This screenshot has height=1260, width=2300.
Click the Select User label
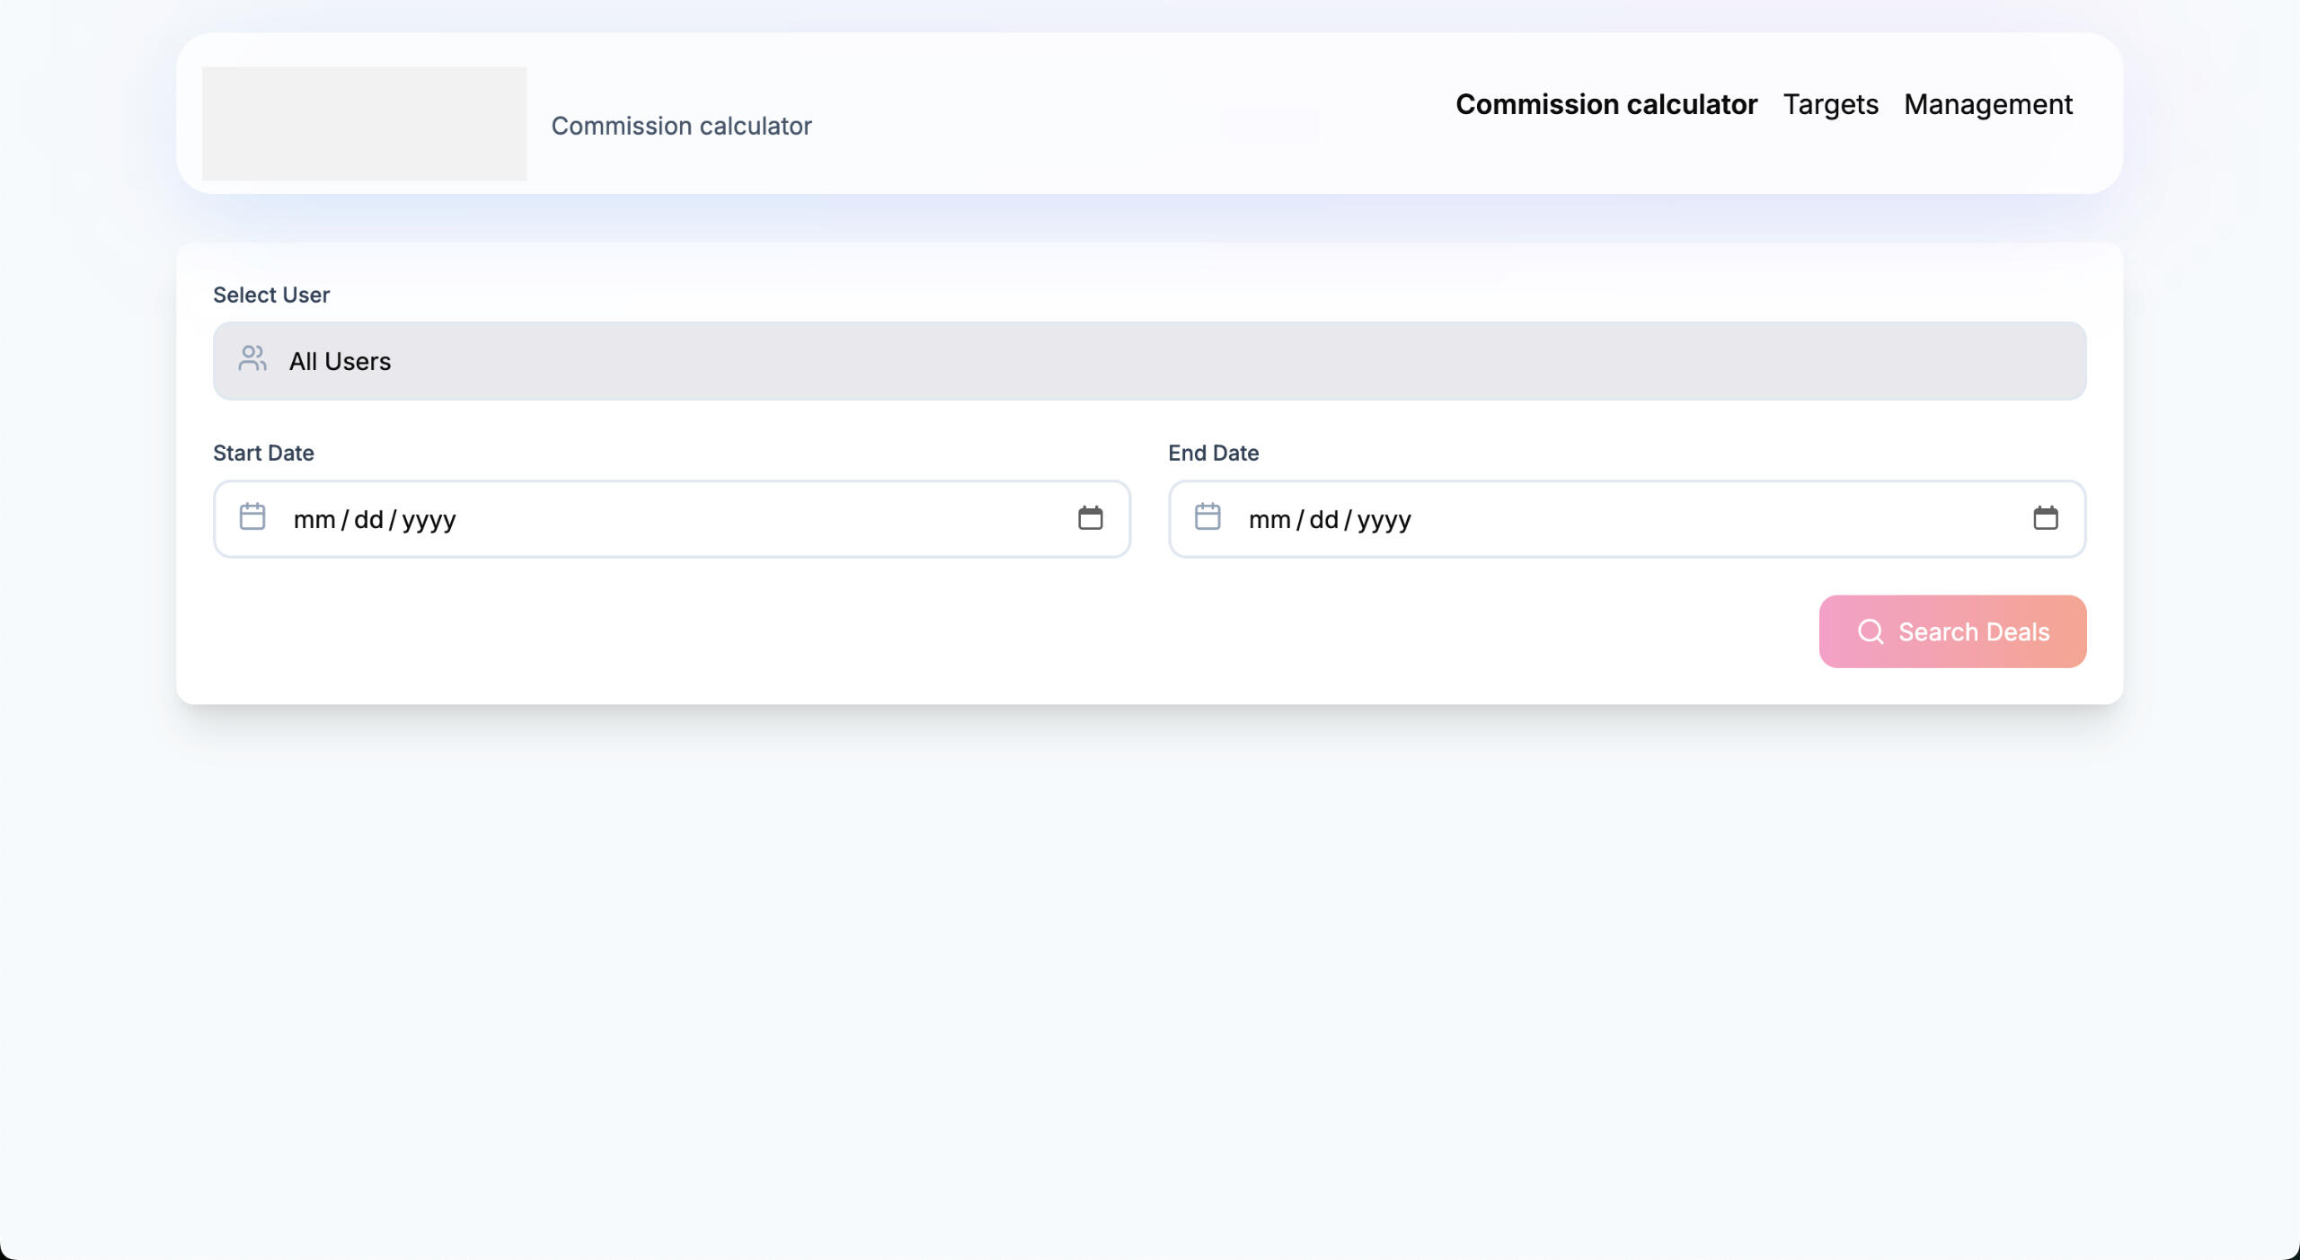tap(271, 295)
